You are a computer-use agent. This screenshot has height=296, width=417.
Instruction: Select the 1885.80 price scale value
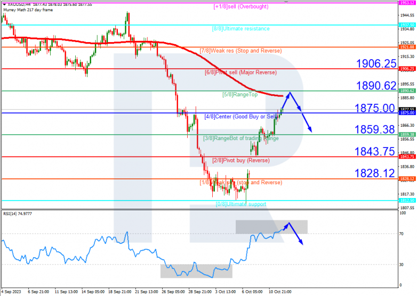point(407,98)
